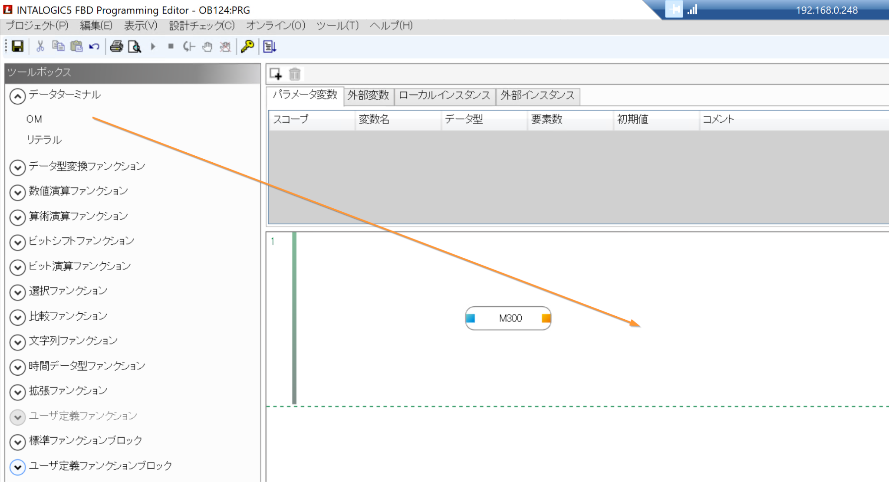Collapse the データターミナル section
The width and height of the screenshot is (889, 482).
click(17, 96)
